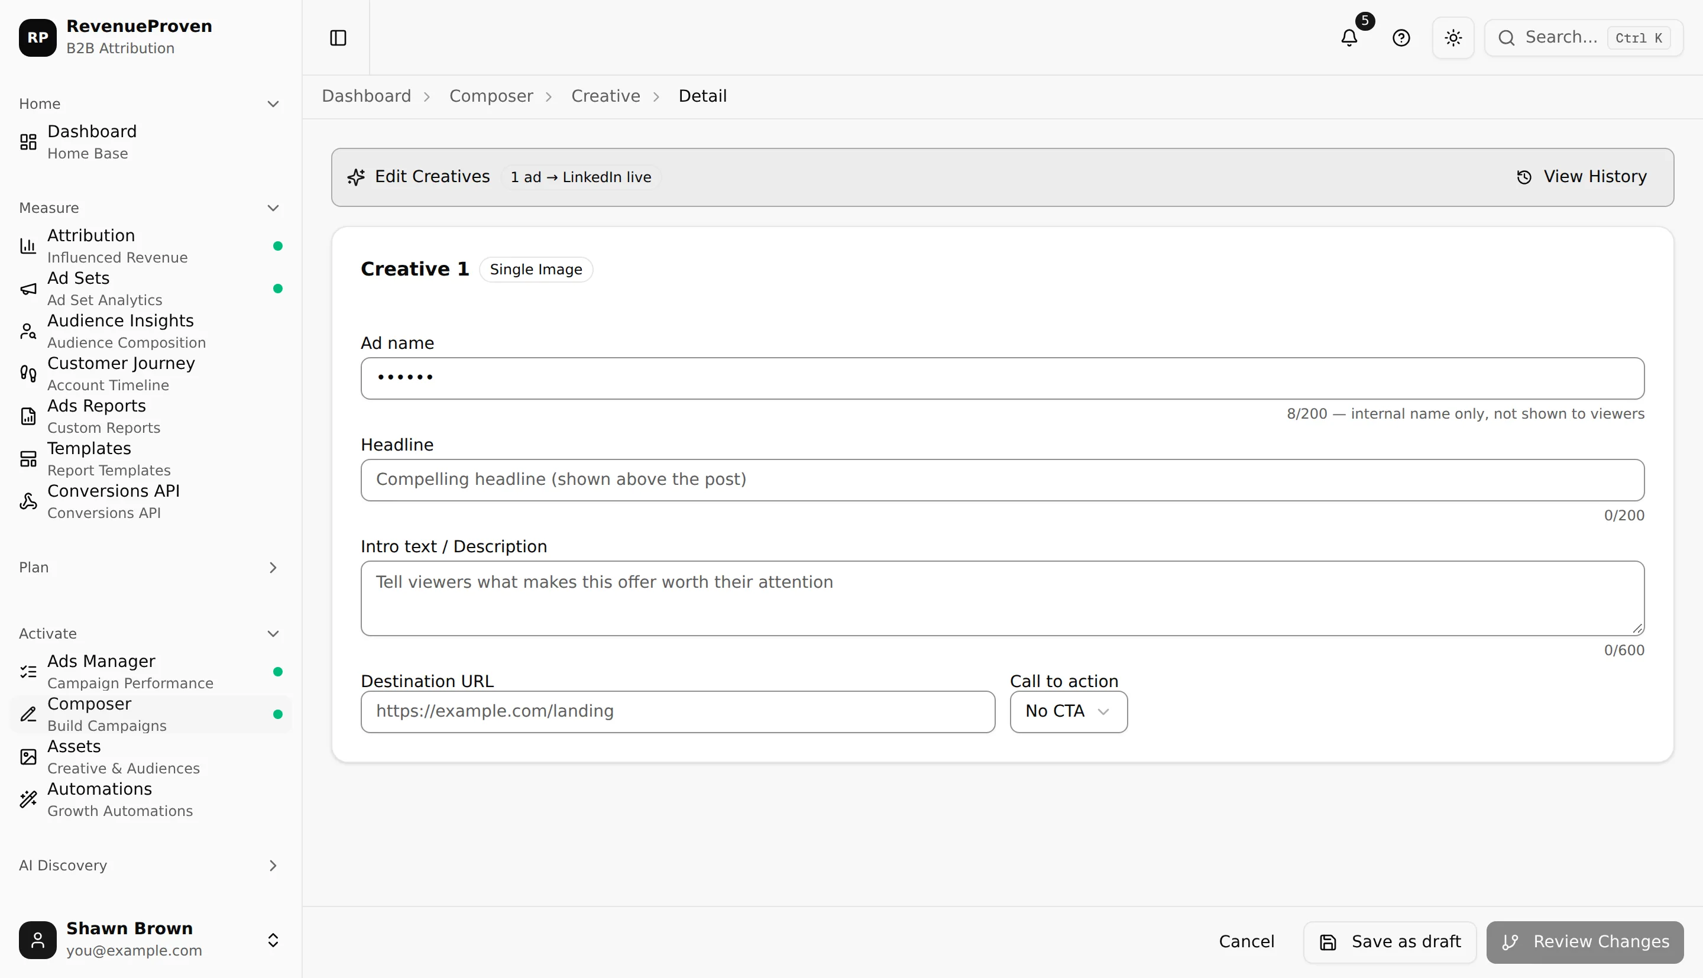Click the Attribution bar chart icon
The image size is (1703, 978).
coord(28,246)
